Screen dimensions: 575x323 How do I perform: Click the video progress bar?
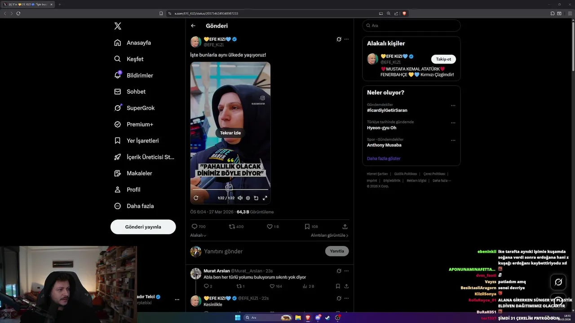tap(230, 189)
